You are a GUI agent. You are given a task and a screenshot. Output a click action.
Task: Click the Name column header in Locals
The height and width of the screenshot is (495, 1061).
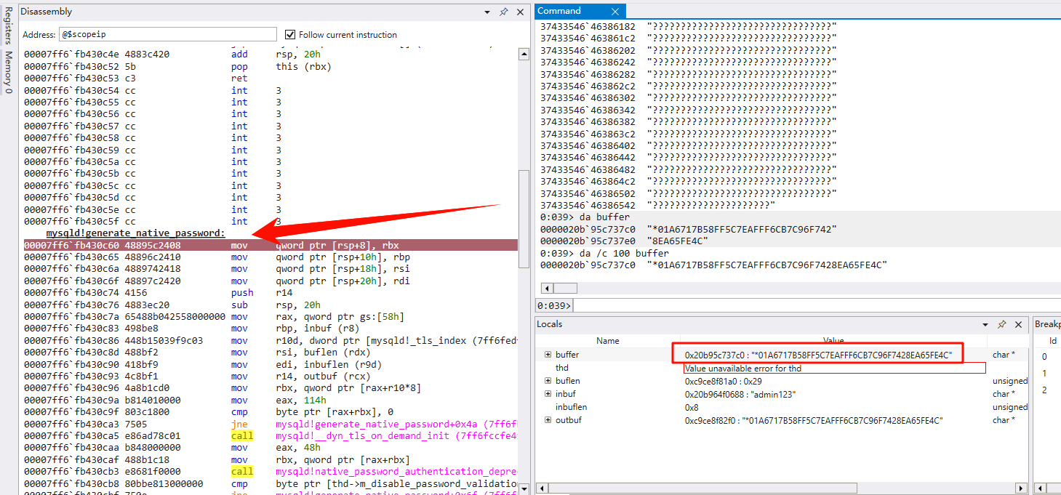click(x=608, y=340)
